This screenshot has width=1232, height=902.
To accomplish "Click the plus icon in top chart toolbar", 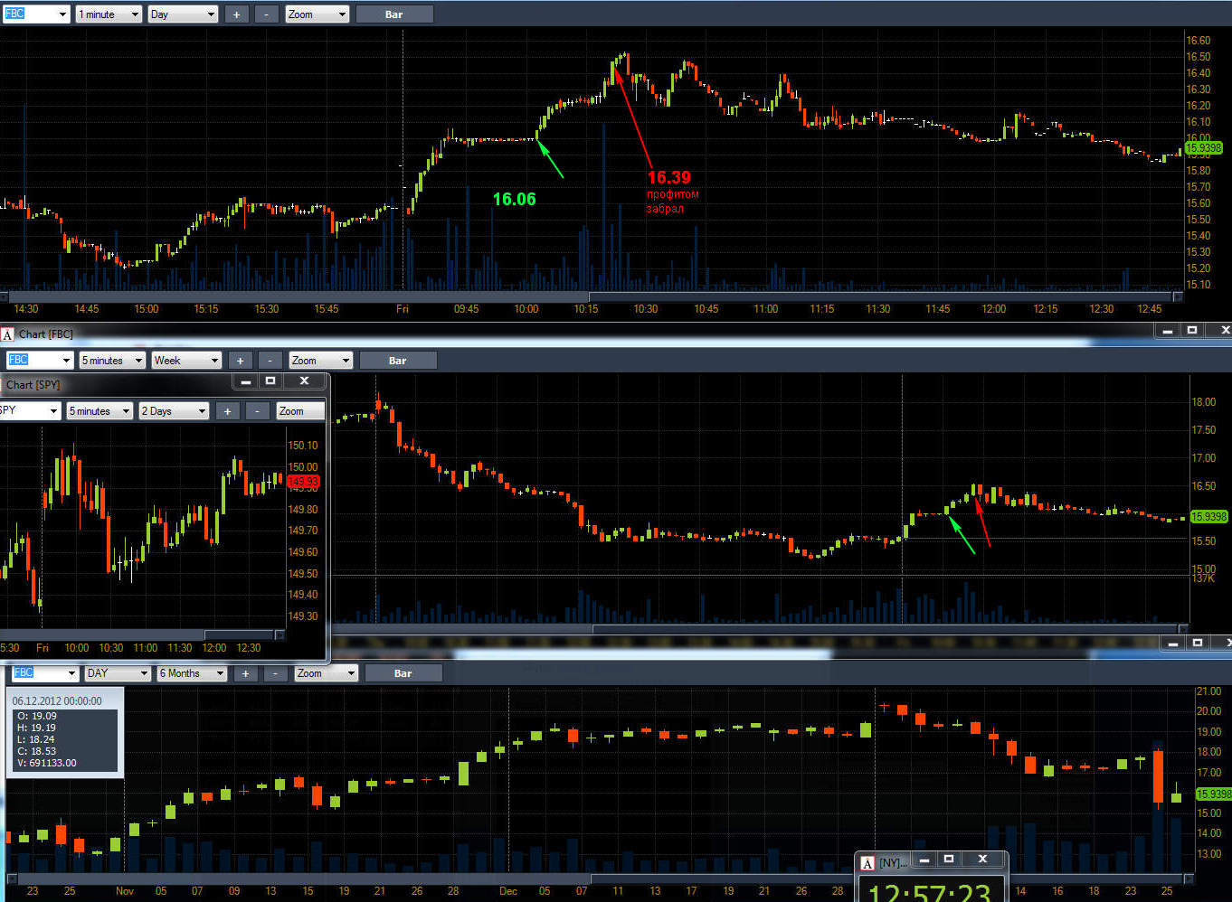I will tap(236, 14).
